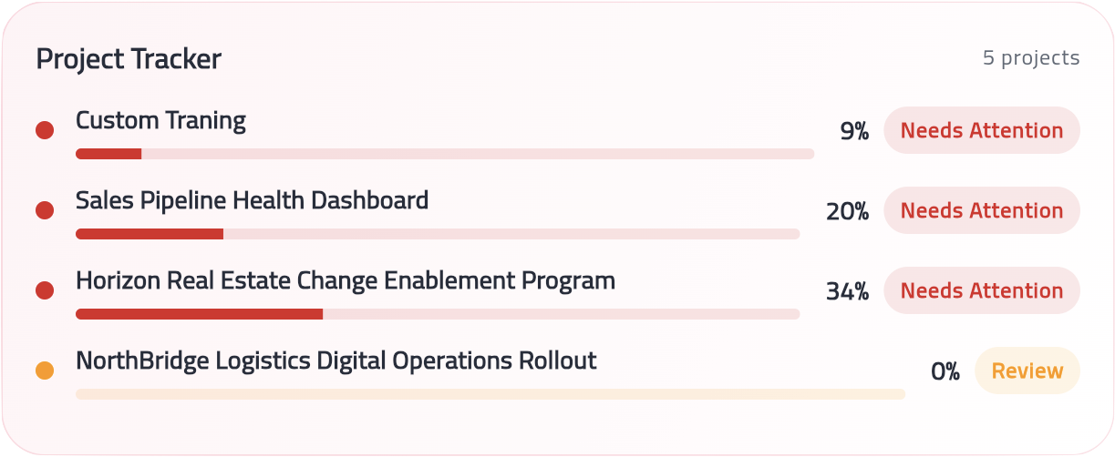Click the orange status dot beside NorthBridge Logistics
Screen dimensions: 1115x457
[44, 371]
